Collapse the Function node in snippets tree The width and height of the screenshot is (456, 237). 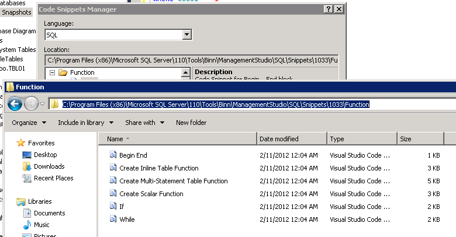[52, 72]
